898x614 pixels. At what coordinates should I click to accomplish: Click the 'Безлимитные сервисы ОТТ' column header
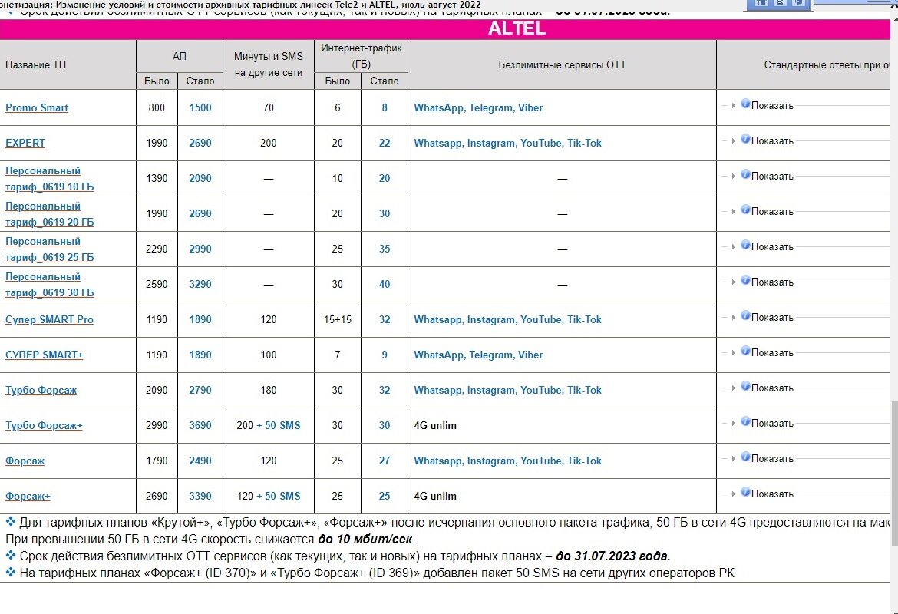[x=562, y=64]
